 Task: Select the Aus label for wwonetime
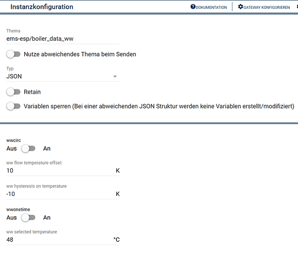click(x=12, y=217)
